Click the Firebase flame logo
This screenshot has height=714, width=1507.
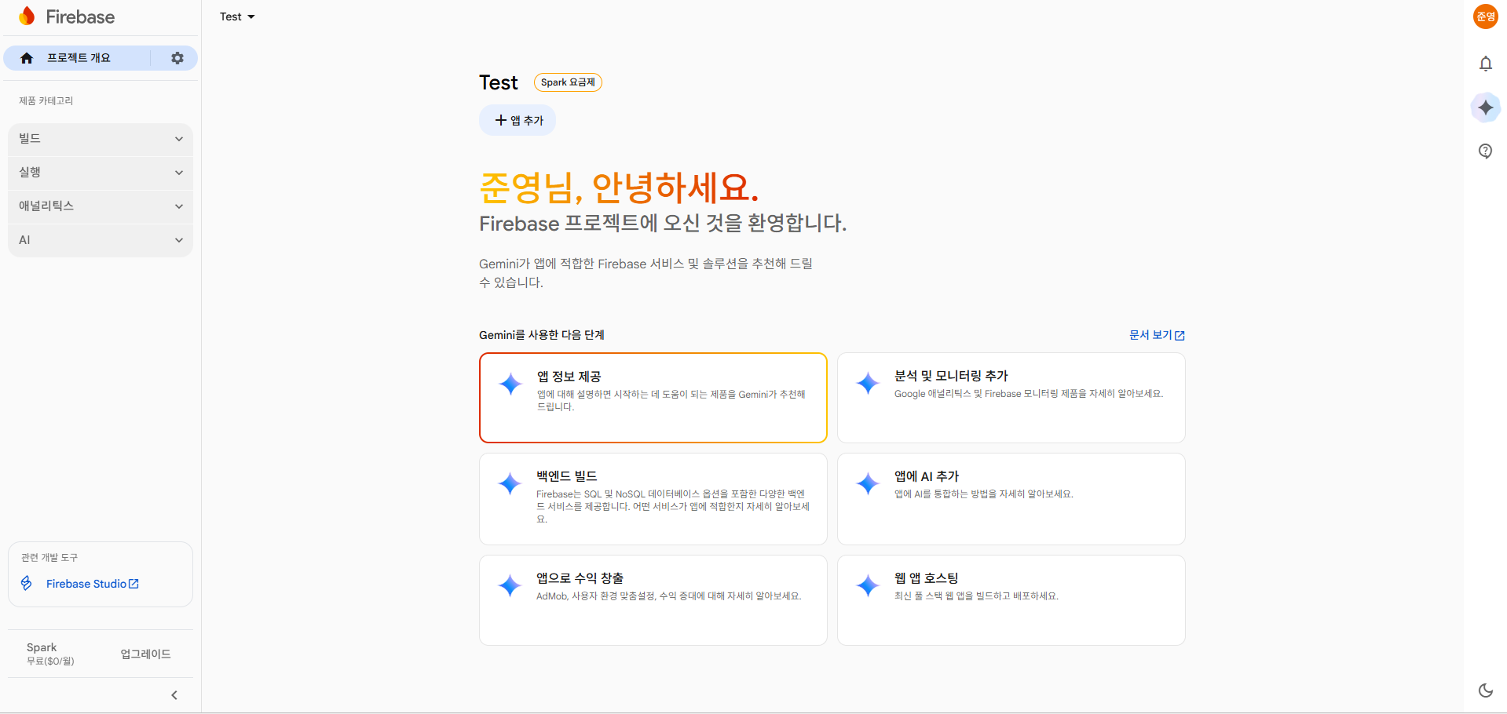(27, 16)
